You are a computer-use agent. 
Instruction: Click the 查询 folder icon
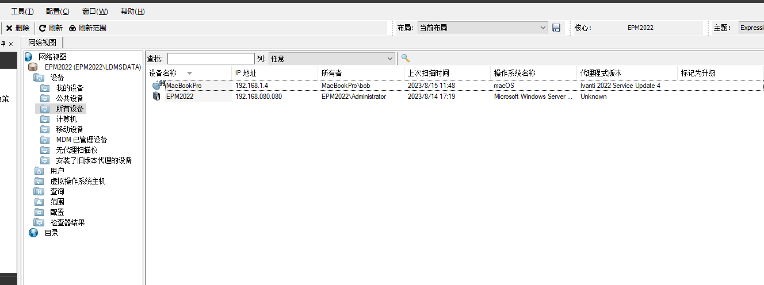point(39,191)
